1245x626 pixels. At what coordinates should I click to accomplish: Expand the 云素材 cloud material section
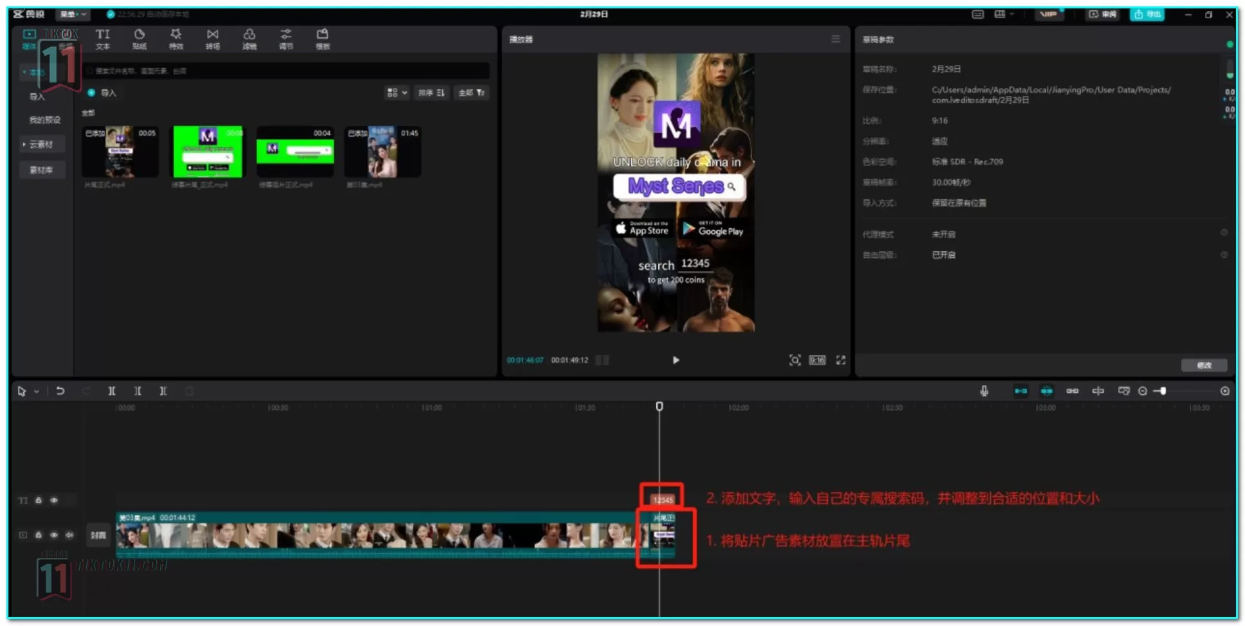coord(41,144)
